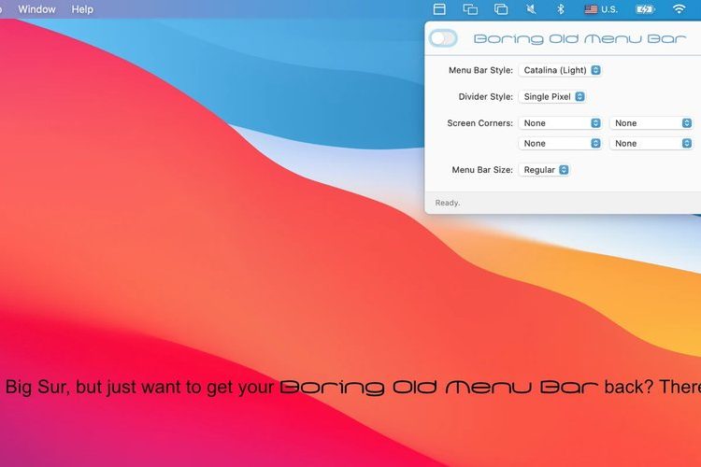The image size is (701, 467).
Task: Open the Menu Bar Style dropdown
Action: [x=560, y=70]
